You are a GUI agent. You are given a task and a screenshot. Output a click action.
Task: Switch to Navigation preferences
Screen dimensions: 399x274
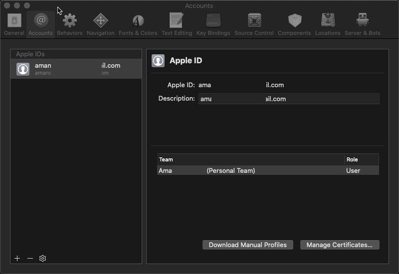click(x=101, y=24)
